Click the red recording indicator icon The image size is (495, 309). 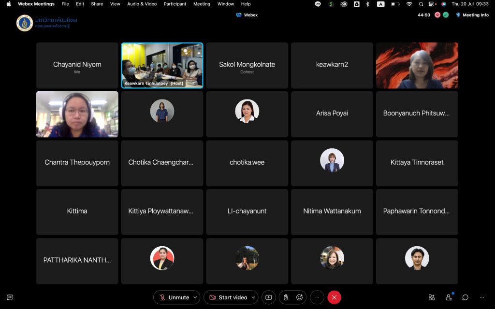click(437, 15)
